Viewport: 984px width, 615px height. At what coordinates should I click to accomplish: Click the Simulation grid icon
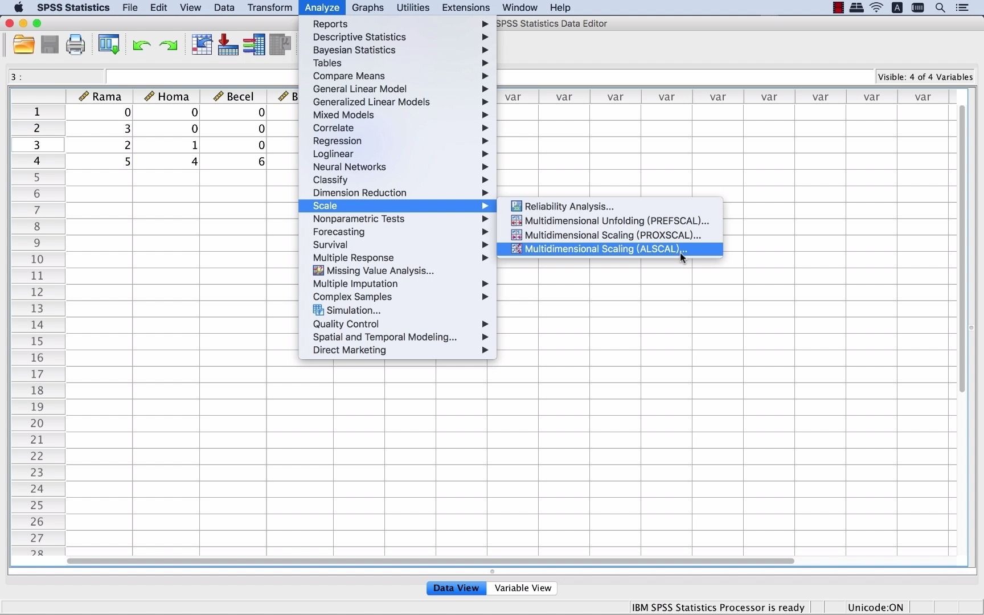coord(318,310)
